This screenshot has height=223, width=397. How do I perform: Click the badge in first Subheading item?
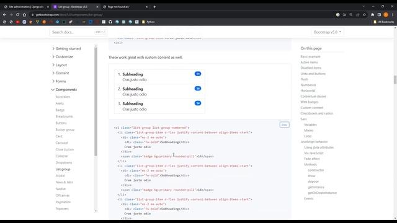pyautogui.click(x=198, y=74)
